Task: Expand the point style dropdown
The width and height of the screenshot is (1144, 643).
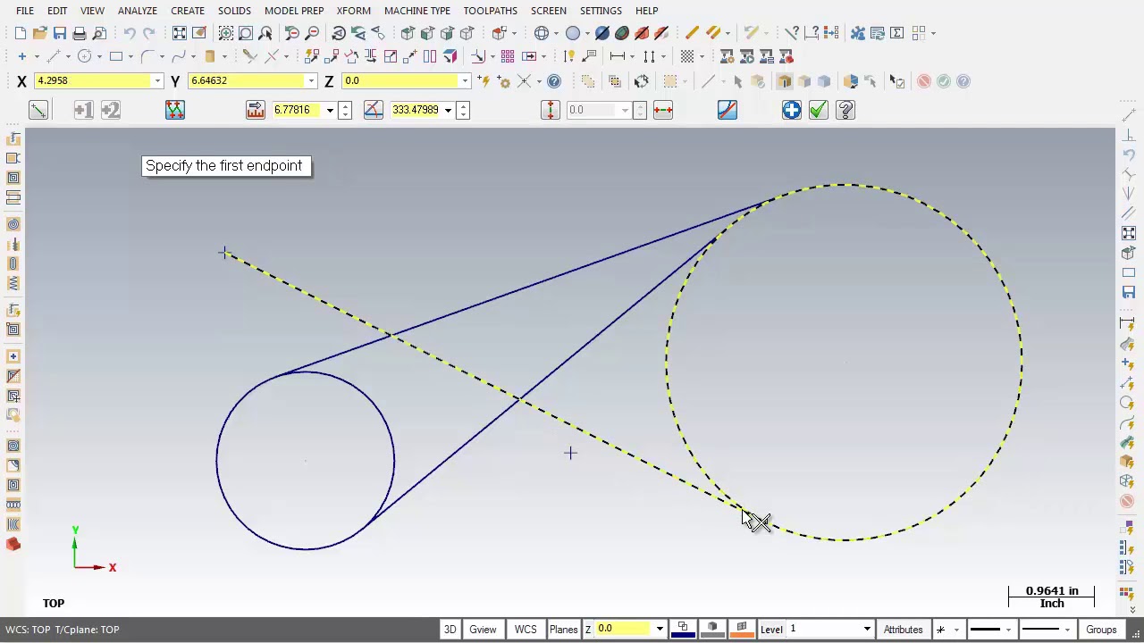Action: point(955,630)
